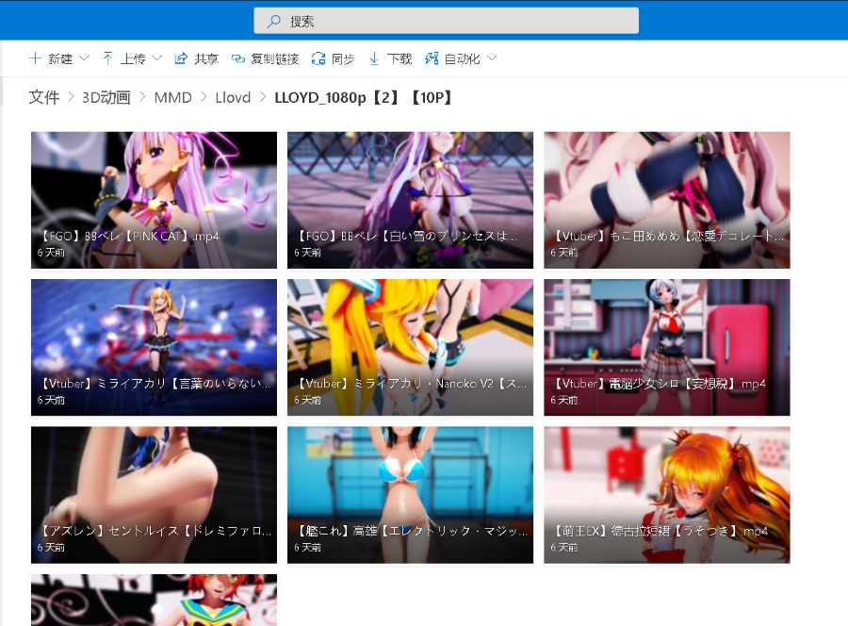The height and width of the screenshot is (626, 848).
Task: Select the 上传 (Upload) icon
Action: click(108, 58)
